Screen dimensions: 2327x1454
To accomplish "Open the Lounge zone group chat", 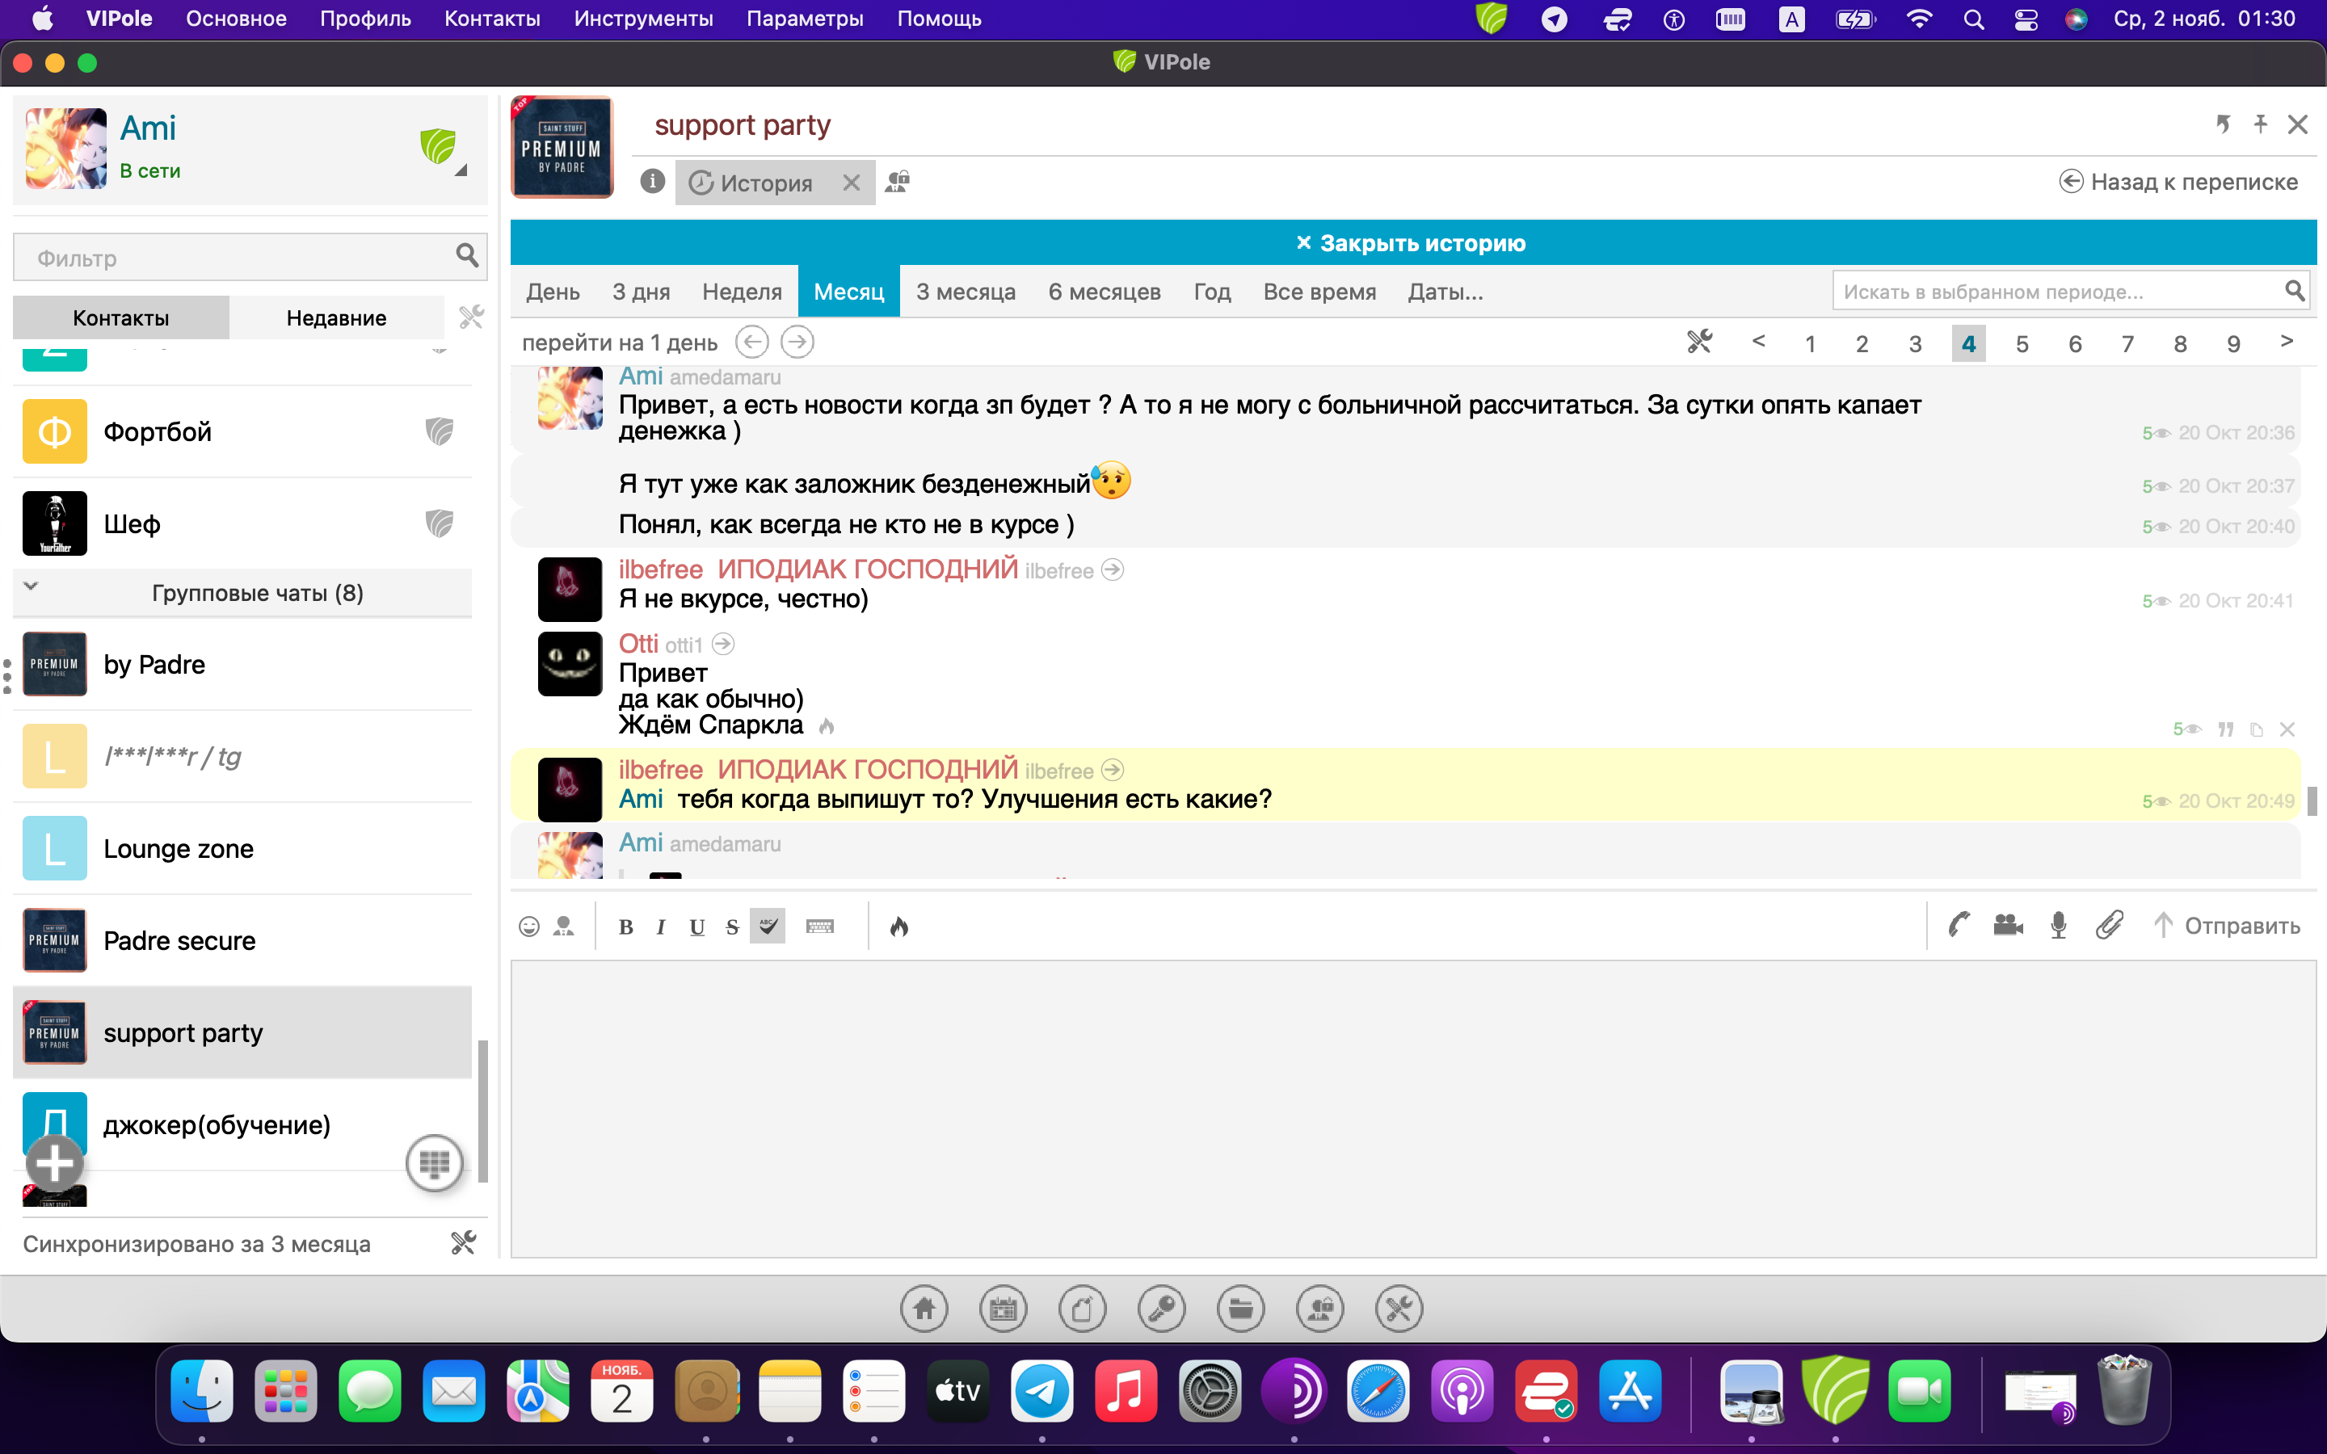I will (242, 849).
